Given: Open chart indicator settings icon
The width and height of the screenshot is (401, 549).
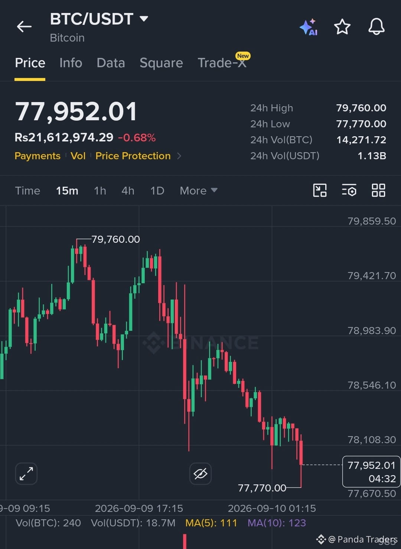Looking at the screenshot, I should pos(349,190).
